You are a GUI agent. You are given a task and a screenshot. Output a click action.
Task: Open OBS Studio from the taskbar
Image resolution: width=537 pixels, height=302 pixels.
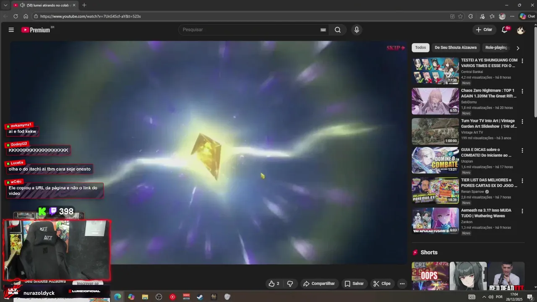(159, 297)
